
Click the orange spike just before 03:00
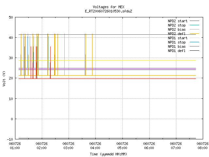pyautogui.click(x=65, y=55)
